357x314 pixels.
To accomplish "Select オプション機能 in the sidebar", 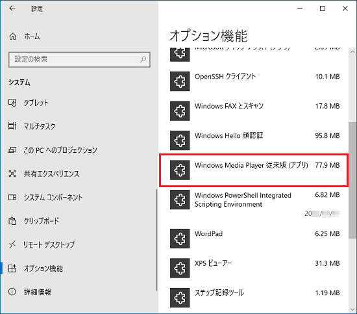I will (43, 268).
